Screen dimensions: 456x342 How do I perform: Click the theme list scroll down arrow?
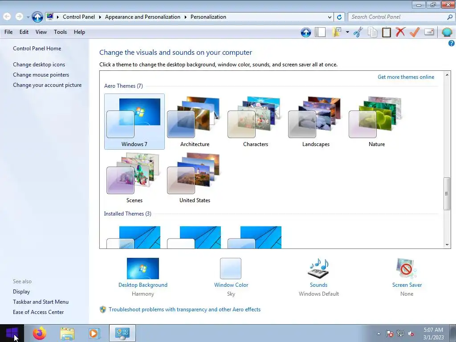pyautogui.click(x=447, y=245)
